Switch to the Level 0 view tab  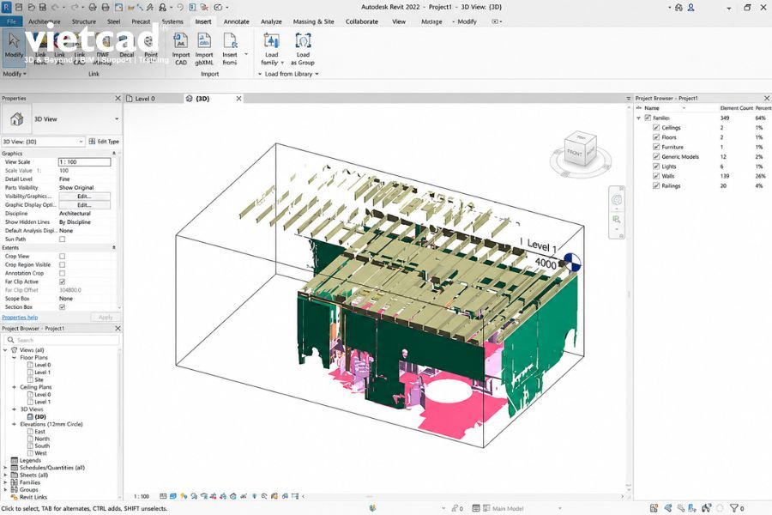pyautogui.click(x=145, y=99)
